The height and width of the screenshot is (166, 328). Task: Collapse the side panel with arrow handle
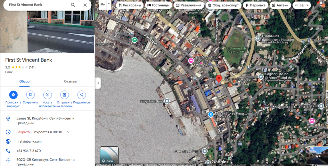click(98, 83)
